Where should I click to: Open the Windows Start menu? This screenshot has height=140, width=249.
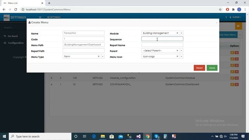pyautogui.click(x=4, y=136)
